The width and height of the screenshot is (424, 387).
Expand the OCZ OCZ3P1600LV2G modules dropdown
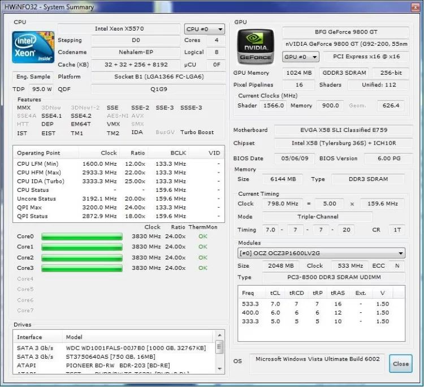click(x=321, y=253)
